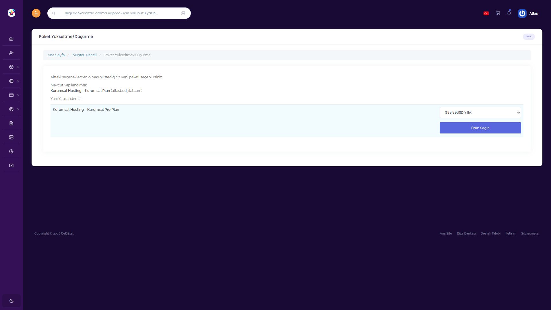Open the server stack sidebar icon
Image resolution: width=551 pixels, height=310 pixels.
tap(11, 137)
